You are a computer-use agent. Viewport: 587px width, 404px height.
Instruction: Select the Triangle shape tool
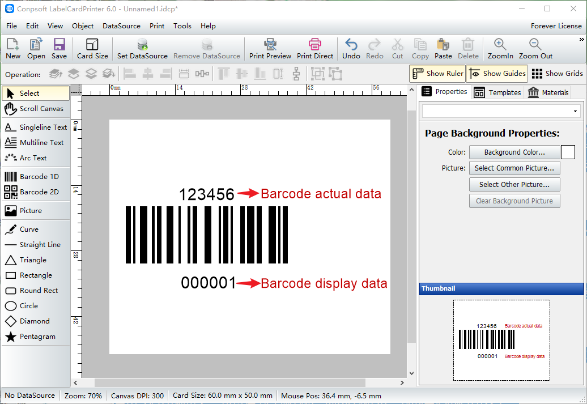tap(36, 260)
